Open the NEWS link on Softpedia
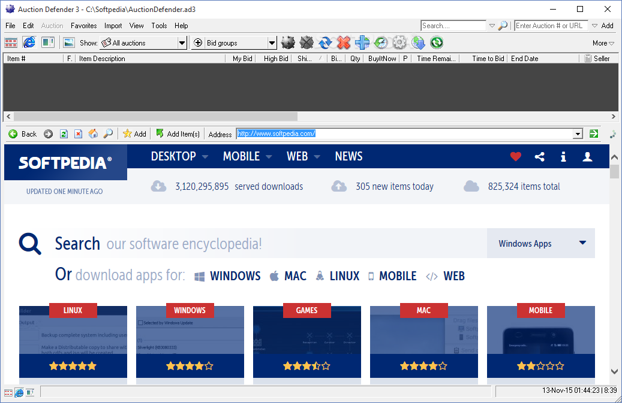622x403 pixels. tap(348, 156)
